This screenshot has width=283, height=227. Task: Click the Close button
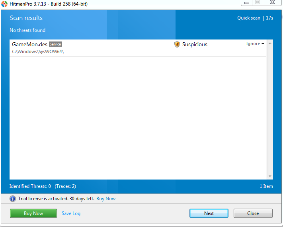(253, 213)
